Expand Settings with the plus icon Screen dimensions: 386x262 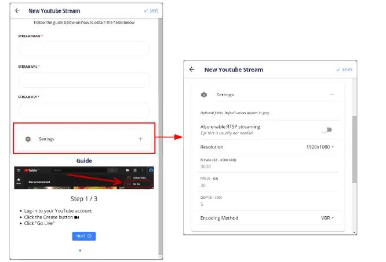[x=140, y=139]
